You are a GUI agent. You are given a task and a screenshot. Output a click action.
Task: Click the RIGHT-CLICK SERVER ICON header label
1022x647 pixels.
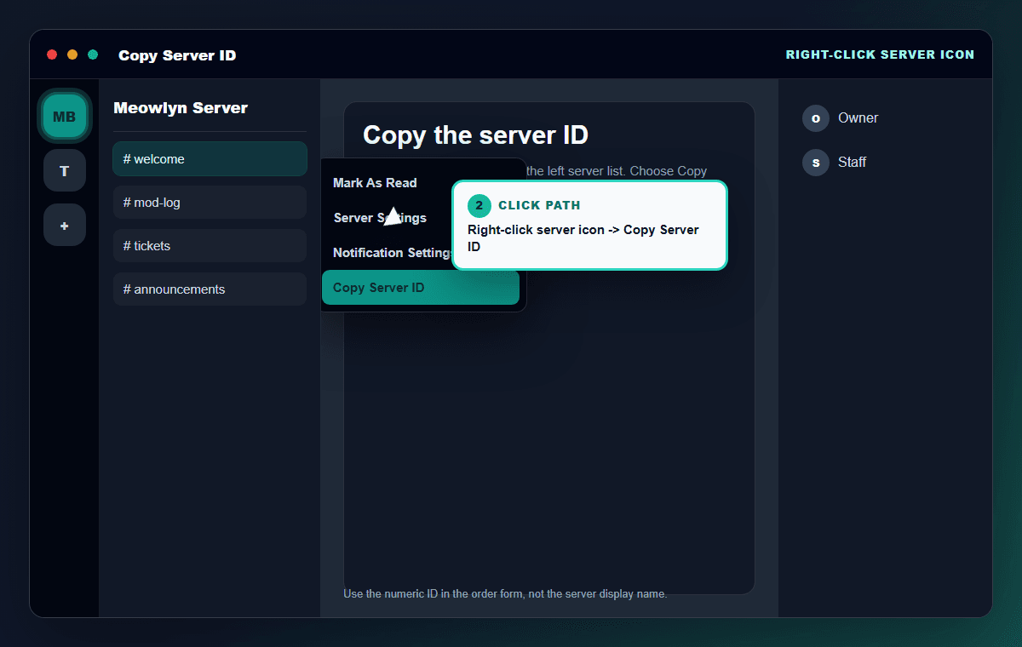click(x=880, y=54)
